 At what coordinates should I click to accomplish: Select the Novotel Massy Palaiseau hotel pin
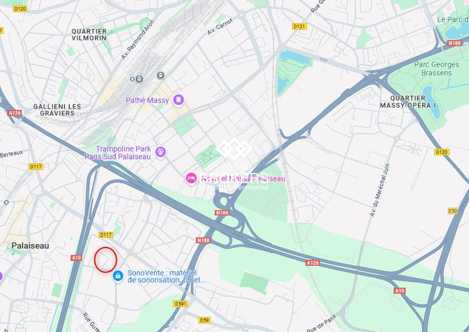pos(191,178)
